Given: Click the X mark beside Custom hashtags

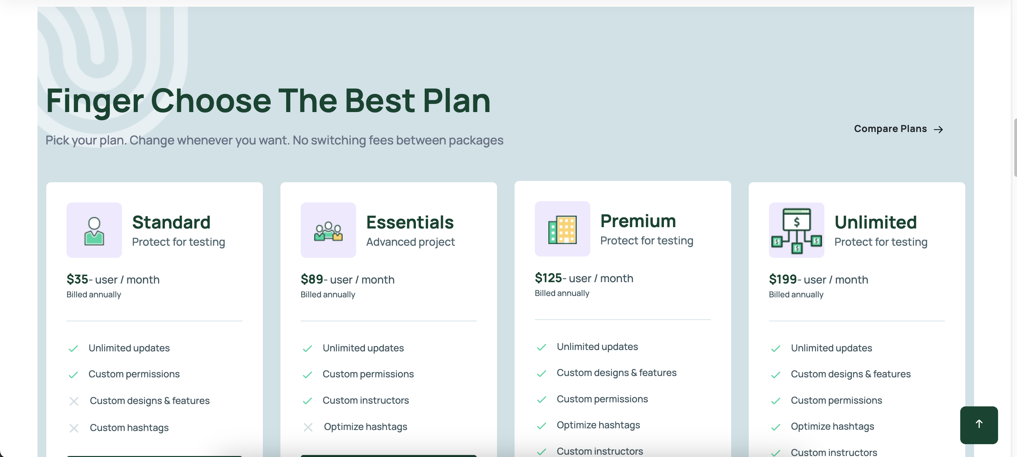Looking at the screenshot, I should click(x=74, y=428).
